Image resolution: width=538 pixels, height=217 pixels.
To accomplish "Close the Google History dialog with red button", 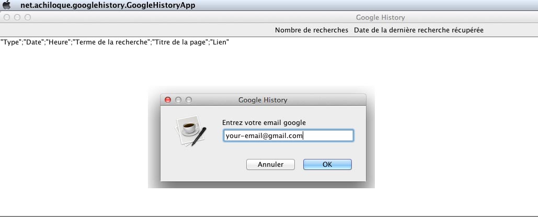I will pyautogui.click(x=168, y=100).
